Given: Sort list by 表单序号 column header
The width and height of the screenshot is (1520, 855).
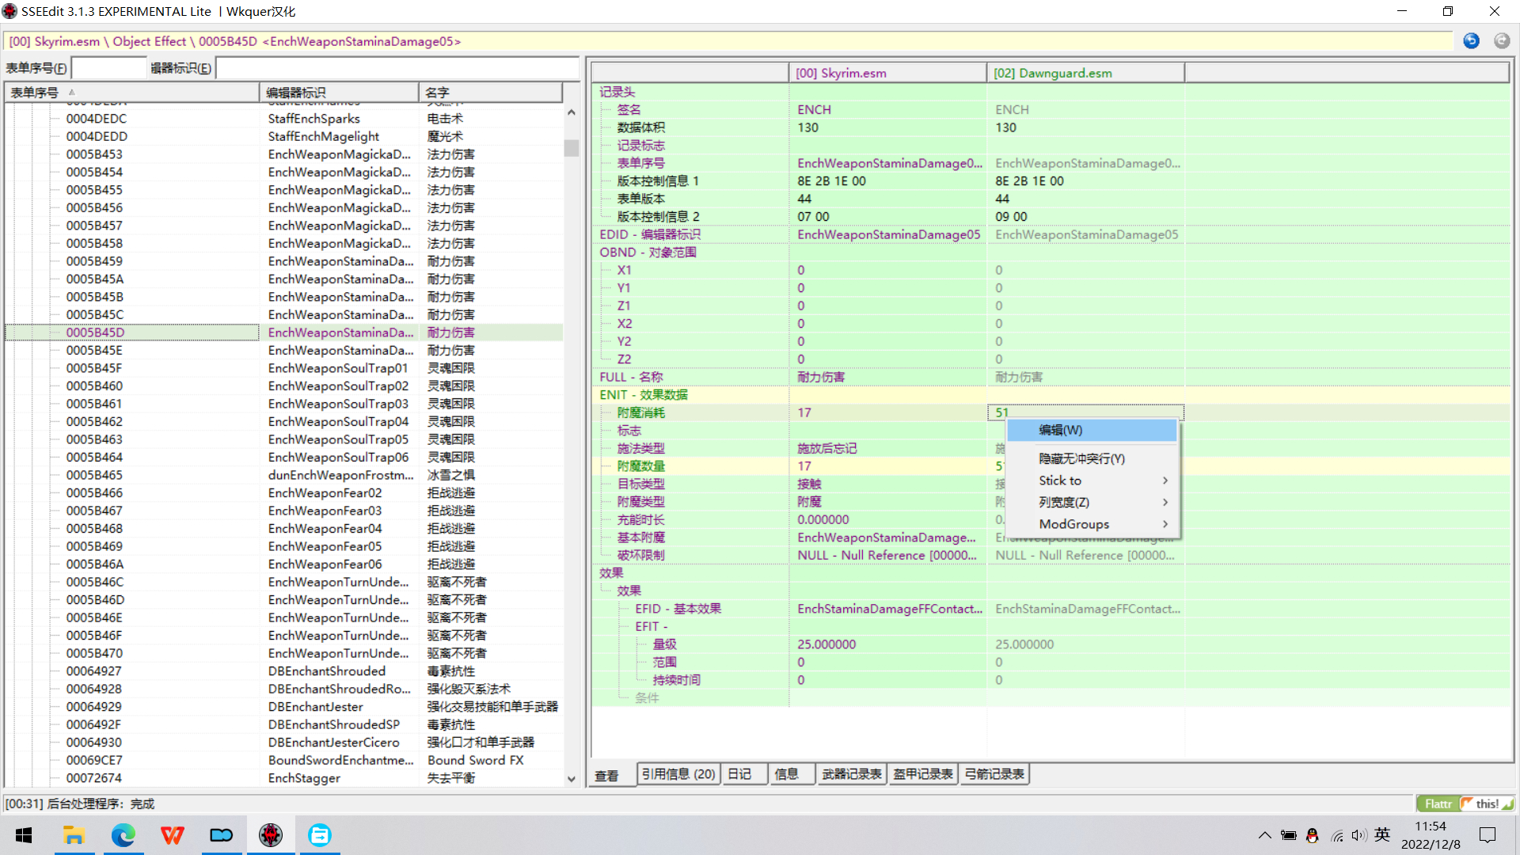Looking at the screenshot, I should tap(132, 93).
